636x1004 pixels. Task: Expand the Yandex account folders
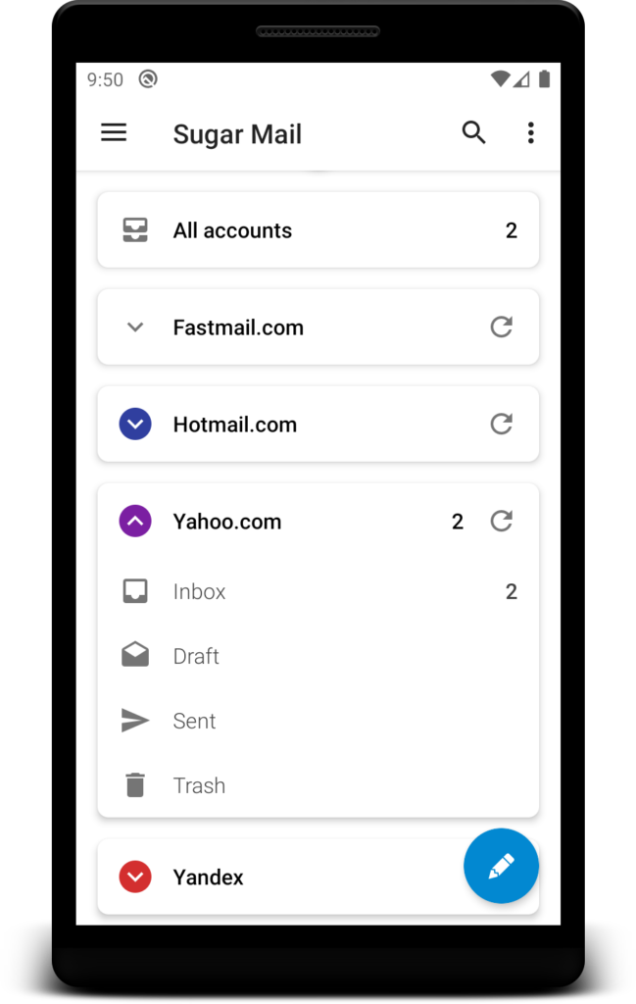click(134, 876)
